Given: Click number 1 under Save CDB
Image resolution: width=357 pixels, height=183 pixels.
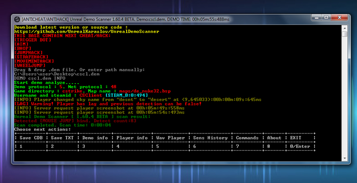Looking at the screenshot, I should click(x=21, y=147).
